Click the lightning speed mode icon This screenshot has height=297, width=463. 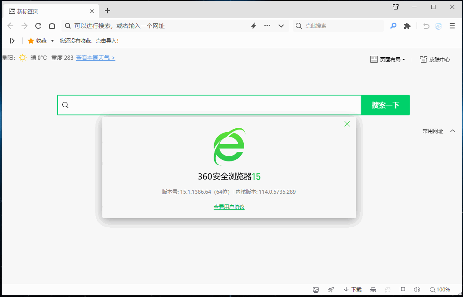coord(254,26)
